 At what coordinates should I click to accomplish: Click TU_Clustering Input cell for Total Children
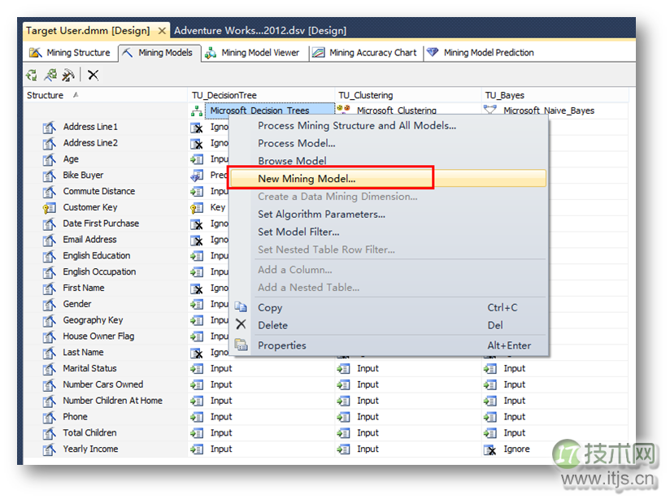(367, 433)
